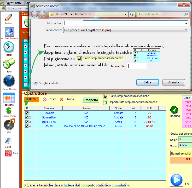
Task: Click the Prospetto button
Action: (x=91, y=100)
